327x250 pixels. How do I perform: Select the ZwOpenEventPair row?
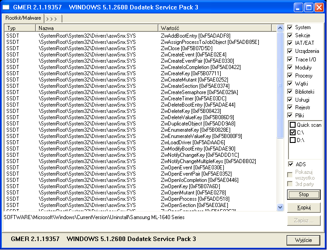pyautogui.click(x=140, y=174)
